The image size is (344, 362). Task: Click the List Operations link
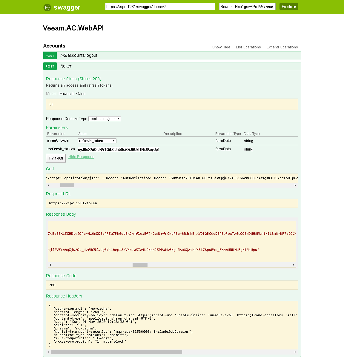click(248, 47)
